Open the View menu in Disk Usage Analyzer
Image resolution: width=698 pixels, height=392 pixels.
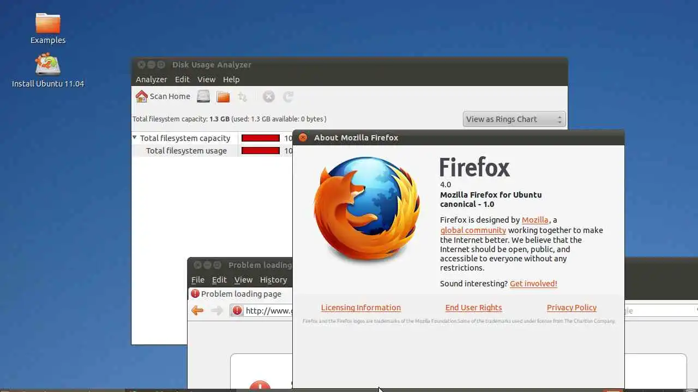206,79
